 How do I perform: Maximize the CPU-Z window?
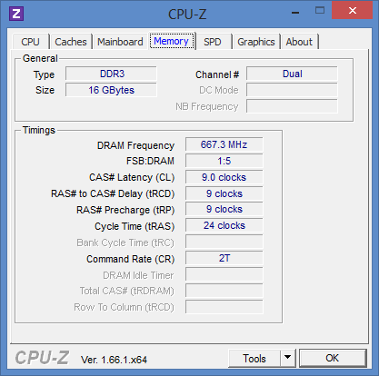(320, 11)
